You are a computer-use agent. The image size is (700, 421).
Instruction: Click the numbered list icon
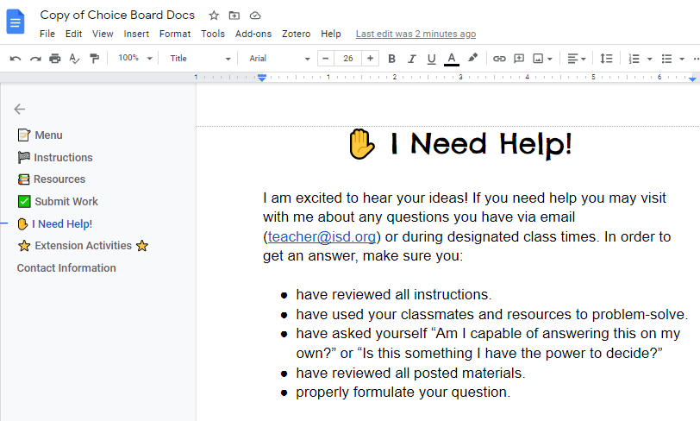(x=634, y=59)
